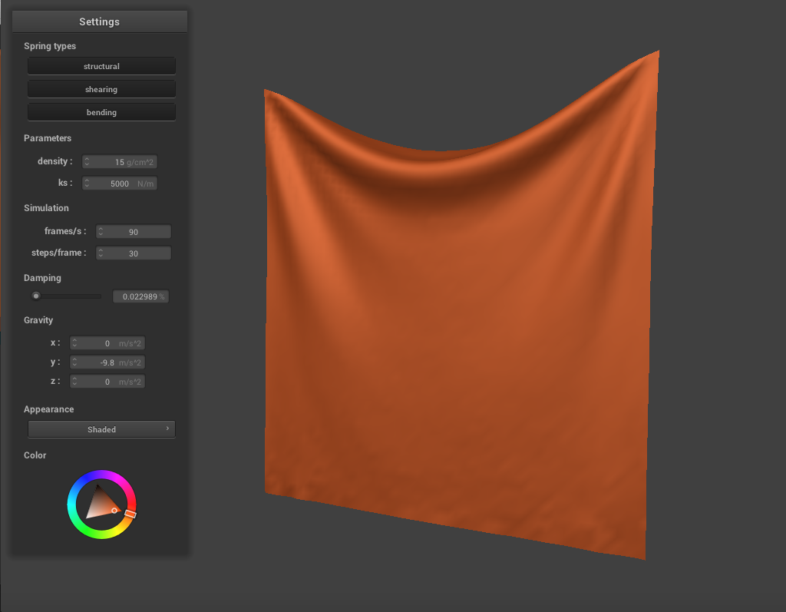Click the frames/s stepper arrows
Image resolution: width=786 pixels, height=612 pixels.
click(x=101, y=232)
